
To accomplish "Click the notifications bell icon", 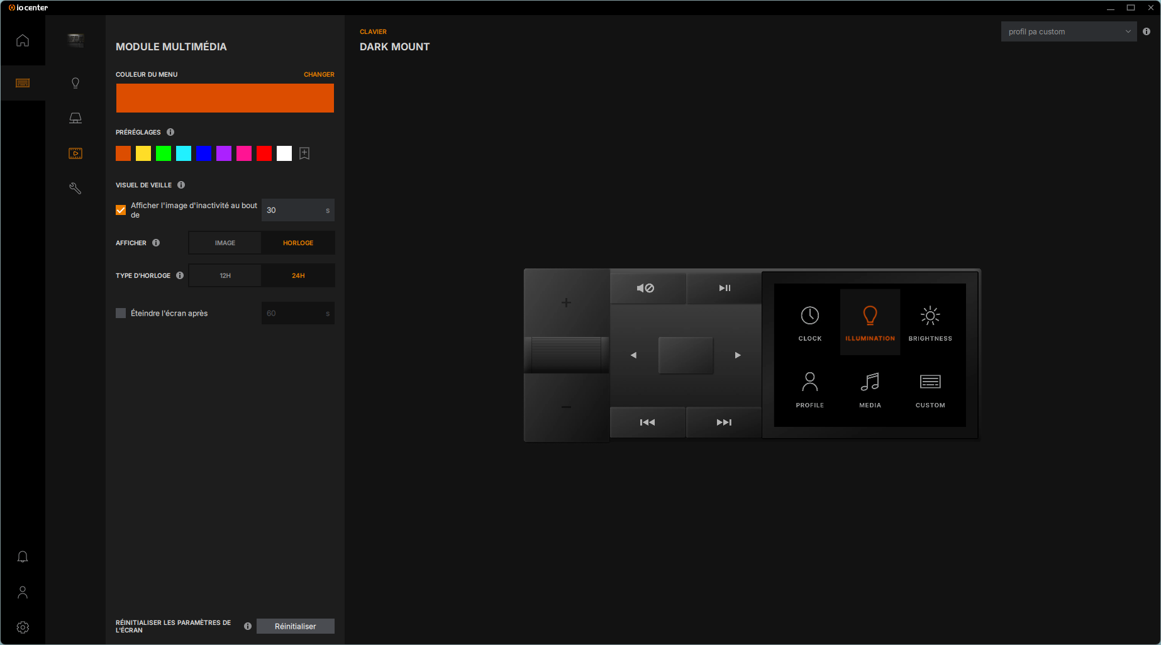I will tap(23, 557).
